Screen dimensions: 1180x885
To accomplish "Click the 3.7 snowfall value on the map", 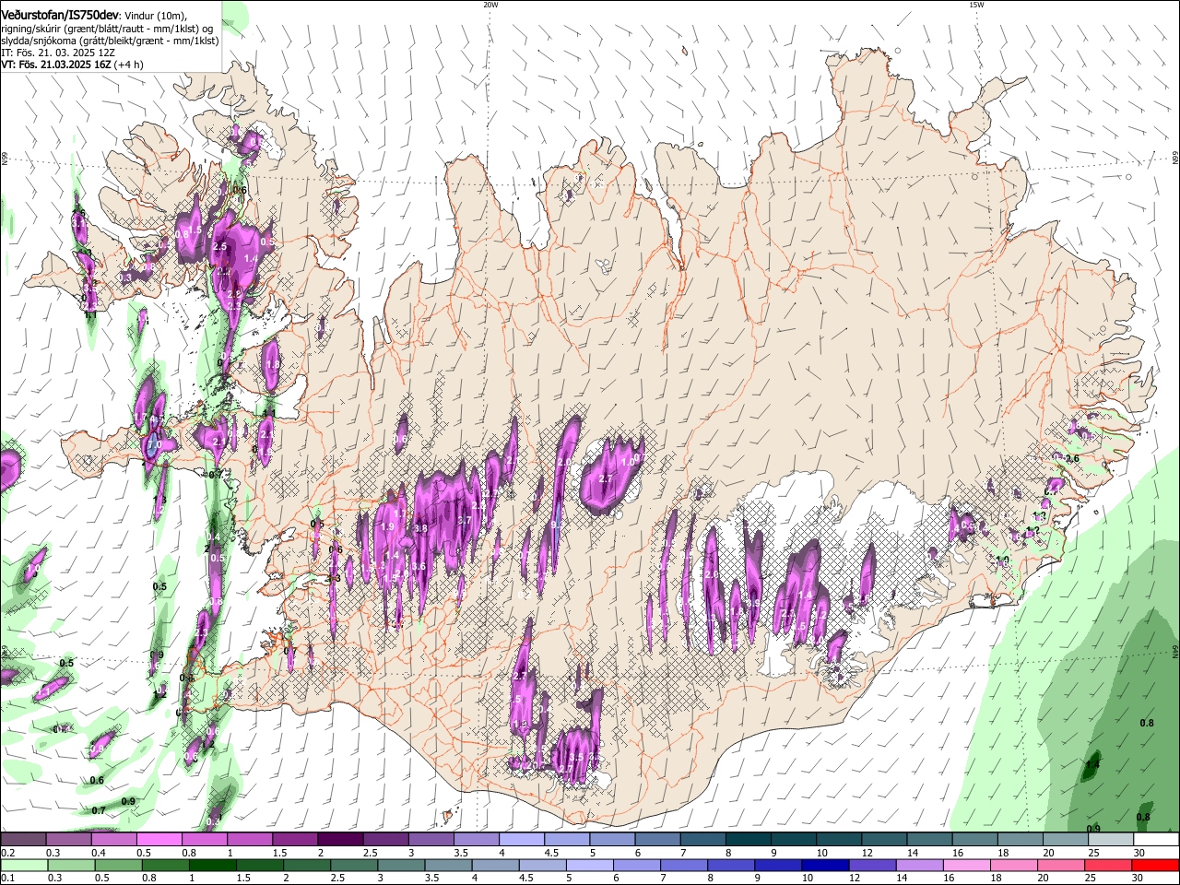I will click(465, 520).
